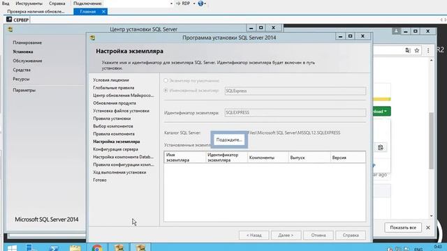Click the clipboard copy icon in Chrome page
This screenshot has width=447, height=251.
(380, 148)
